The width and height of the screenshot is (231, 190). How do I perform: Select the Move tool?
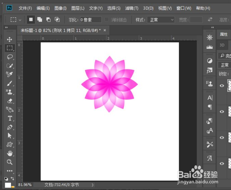pos(10,40)
